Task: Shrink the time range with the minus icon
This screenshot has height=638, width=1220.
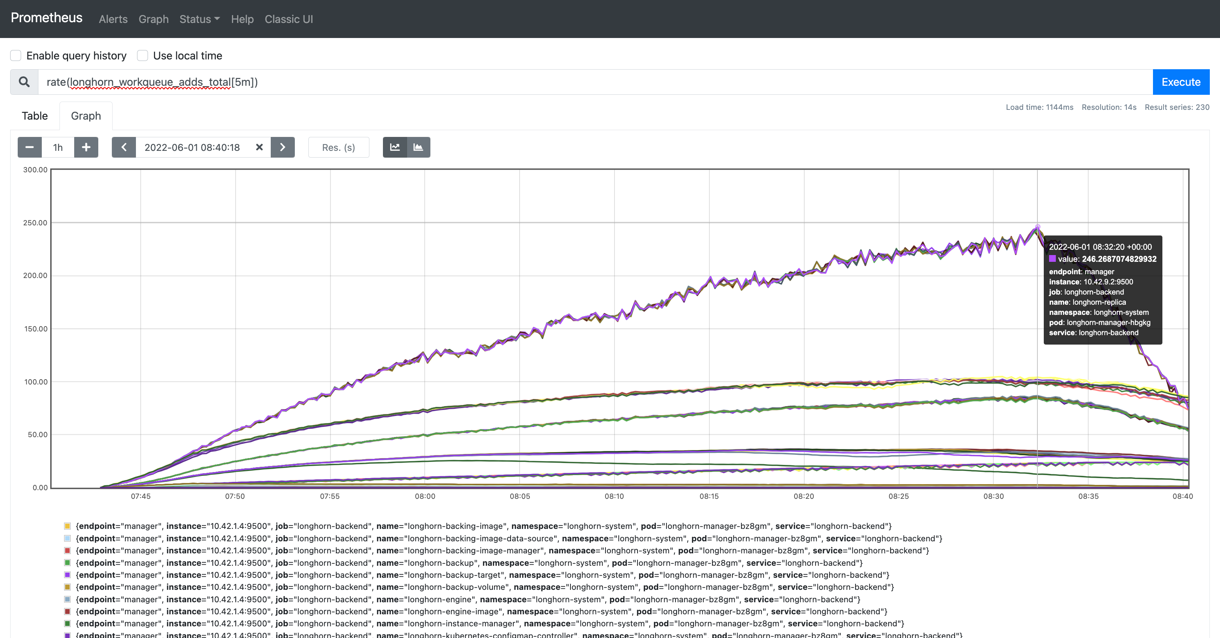Action: (29, 147)
